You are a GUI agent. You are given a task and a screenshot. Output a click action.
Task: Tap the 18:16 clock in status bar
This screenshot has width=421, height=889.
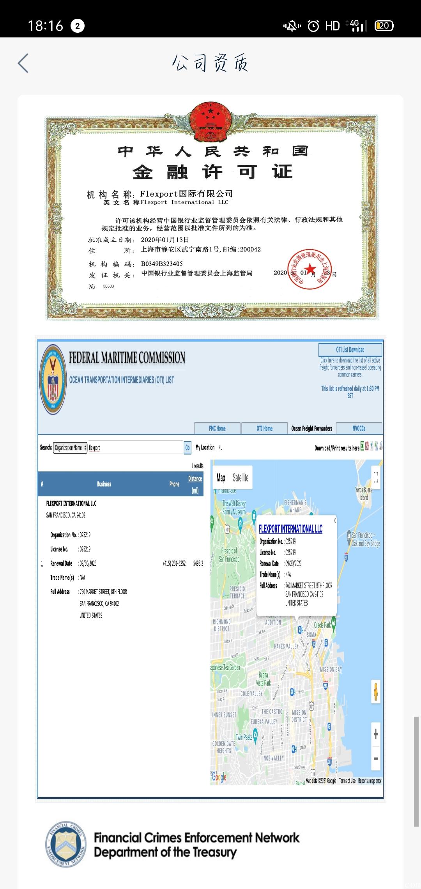(45, 26)
